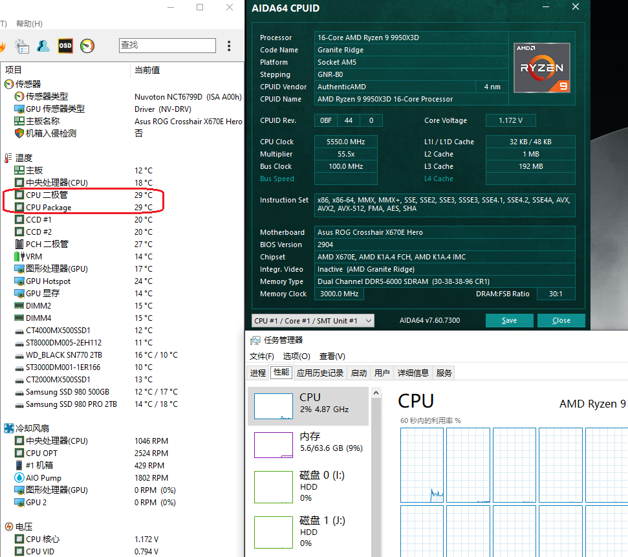This screenshot has width=628, height=557.
Task: Click the AMD Ryzen 9 logo image
Action: 542,68
